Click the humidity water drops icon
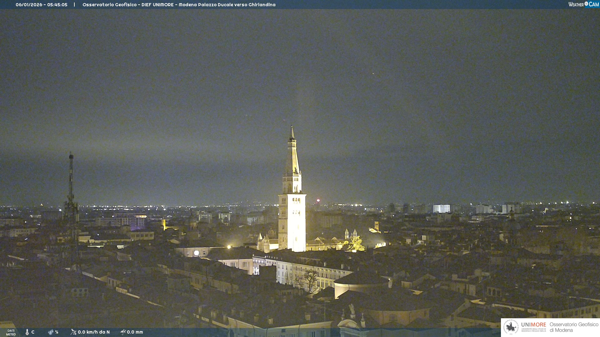Image resolution: width=600 pixels, height=337 pixels. [x=51, y=332]
